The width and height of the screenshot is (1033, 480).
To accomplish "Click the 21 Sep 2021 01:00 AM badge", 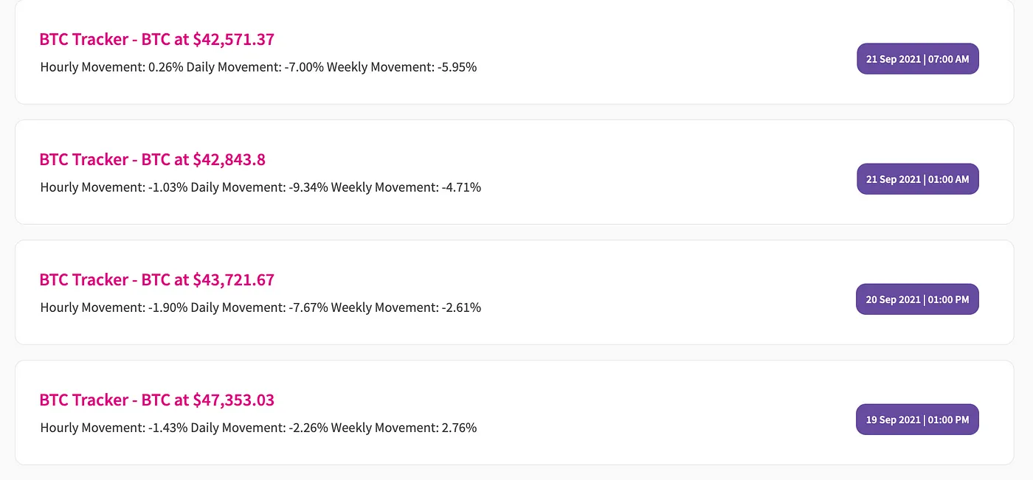I will tap(917, 179).
